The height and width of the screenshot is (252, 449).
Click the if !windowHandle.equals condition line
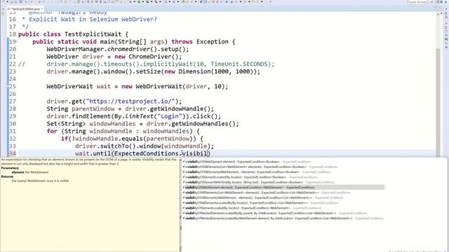[x=132, y=139]
